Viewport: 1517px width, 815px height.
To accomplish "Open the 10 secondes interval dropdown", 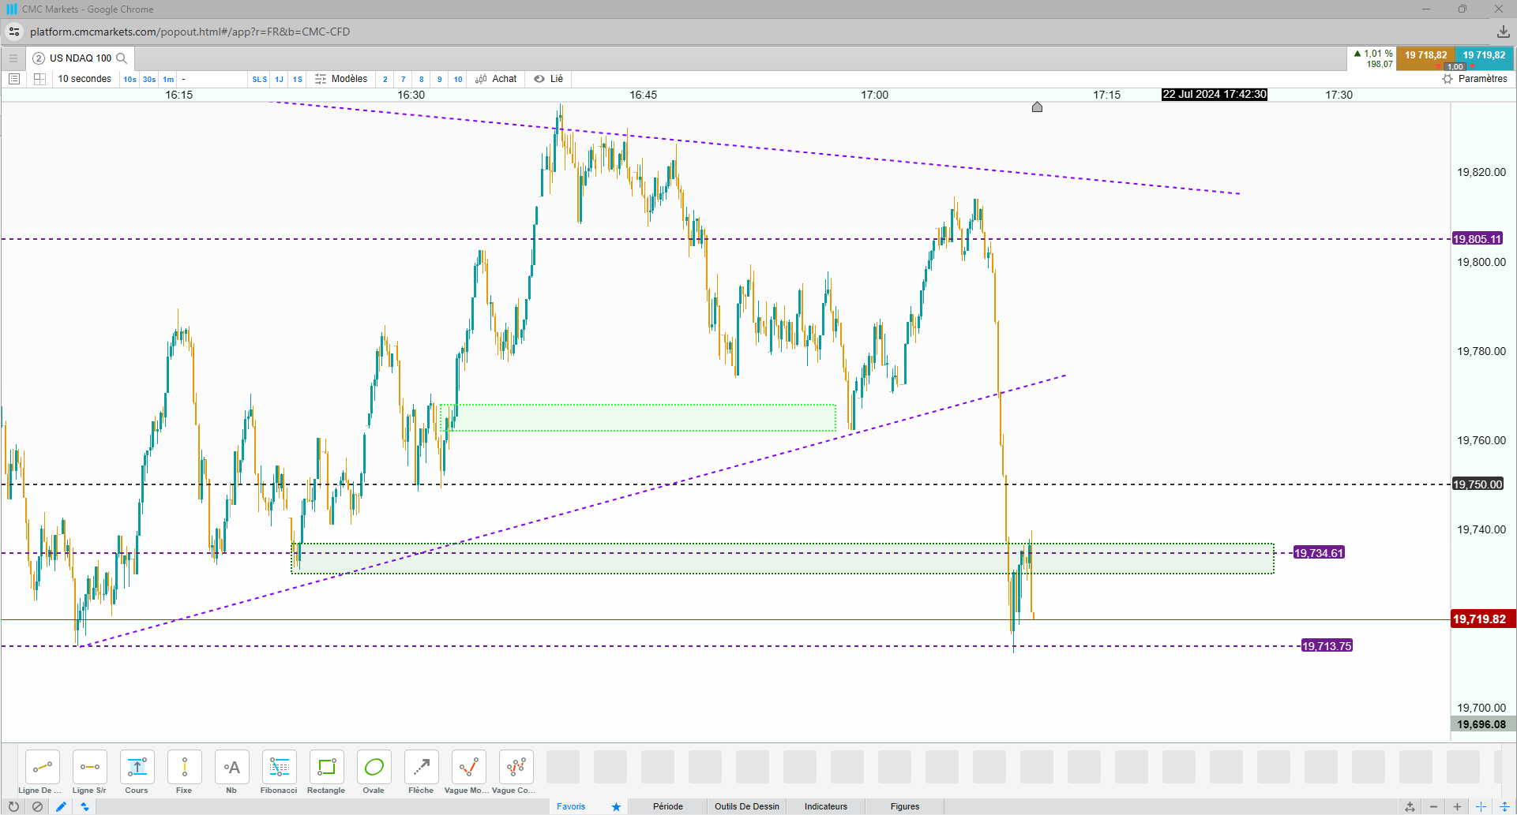I will [x=84, y=79].
